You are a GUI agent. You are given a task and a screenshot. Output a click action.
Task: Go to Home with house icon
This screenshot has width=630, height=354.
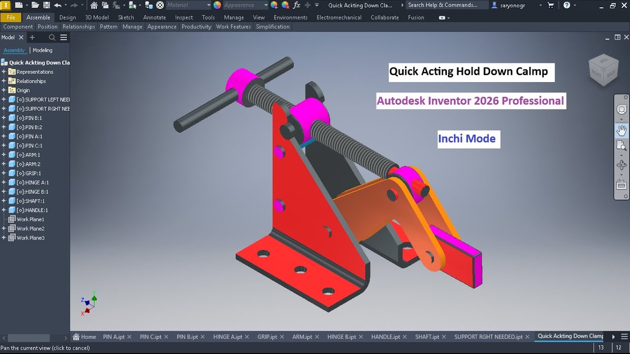94,5
